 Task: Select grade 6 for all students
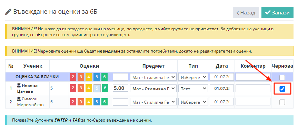point(105,77)
